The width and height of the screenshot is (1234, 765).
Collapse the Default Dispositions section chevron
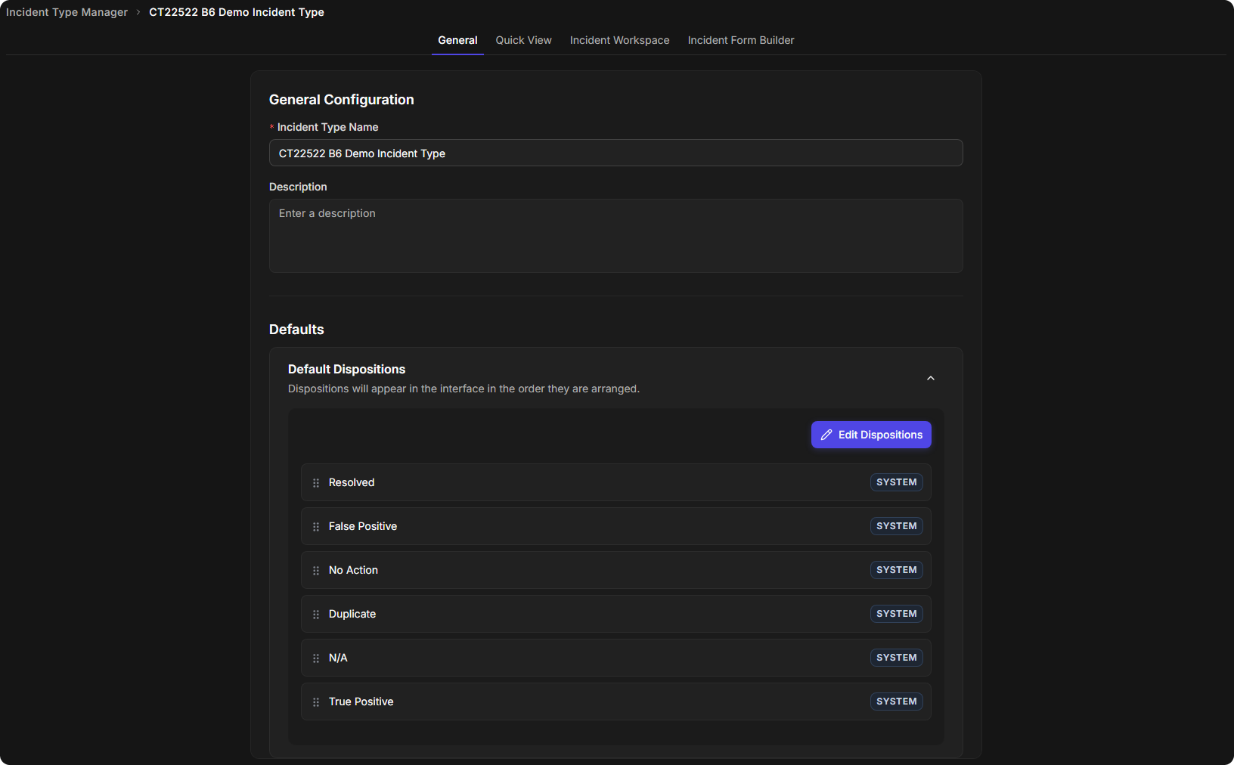coord(931,378)
